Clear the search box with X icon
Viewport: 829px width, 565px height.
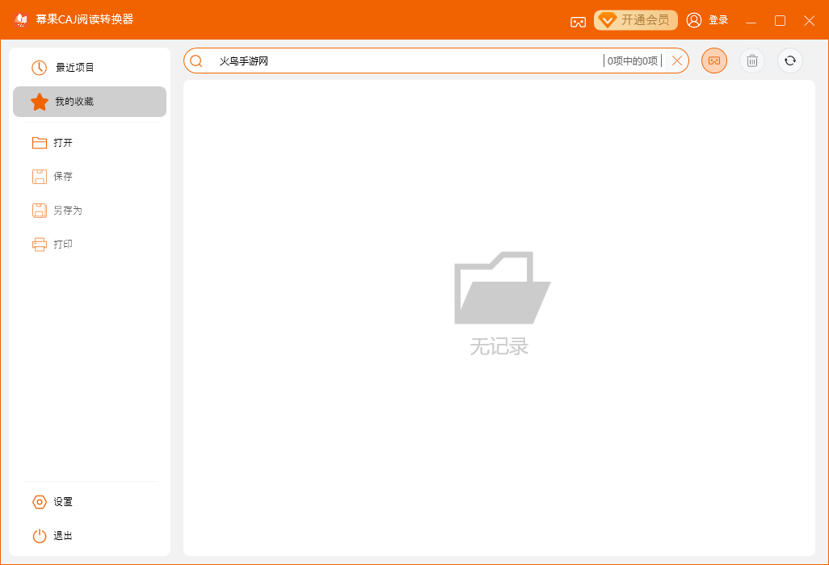(677, 61)
